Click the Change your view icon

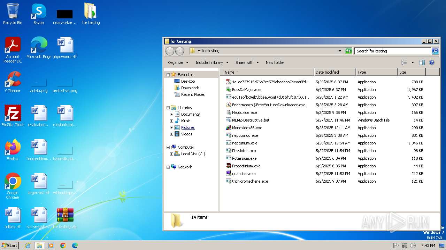404,62
